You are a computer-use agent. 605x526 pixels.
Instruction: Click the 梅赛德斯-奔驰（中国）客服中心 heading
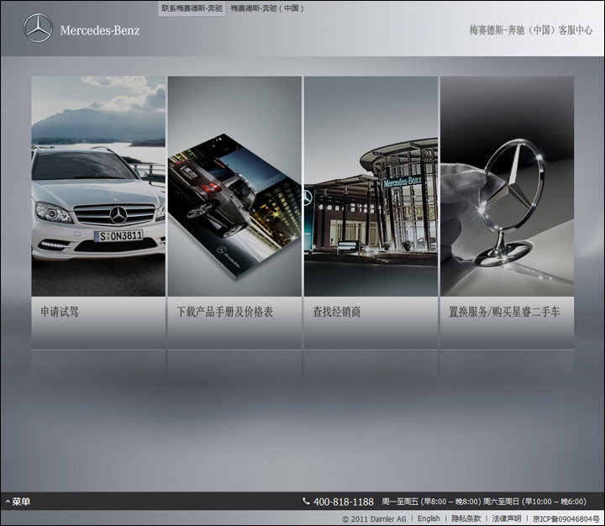pyautogui.click(x=530, y=30)
